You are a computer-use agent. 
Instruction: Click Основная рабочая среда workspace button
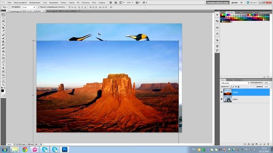click(218, 3)
